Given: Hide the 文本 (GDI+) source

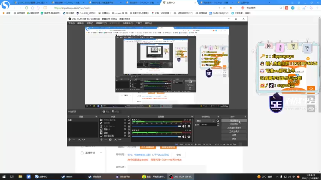Looking at the screenshot, I should coord(125,126).
